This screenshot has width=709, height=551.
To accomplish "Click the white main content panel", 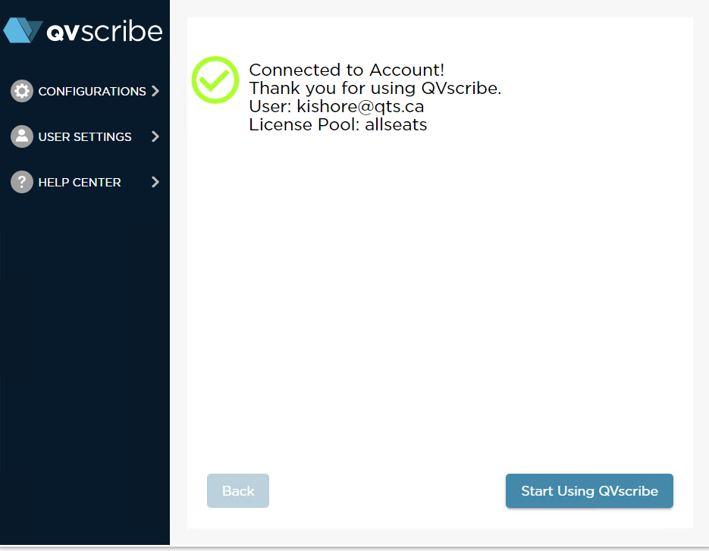I will [440, 303].
